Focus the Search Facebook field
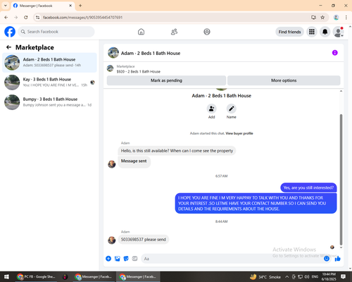 pos(56,32)
